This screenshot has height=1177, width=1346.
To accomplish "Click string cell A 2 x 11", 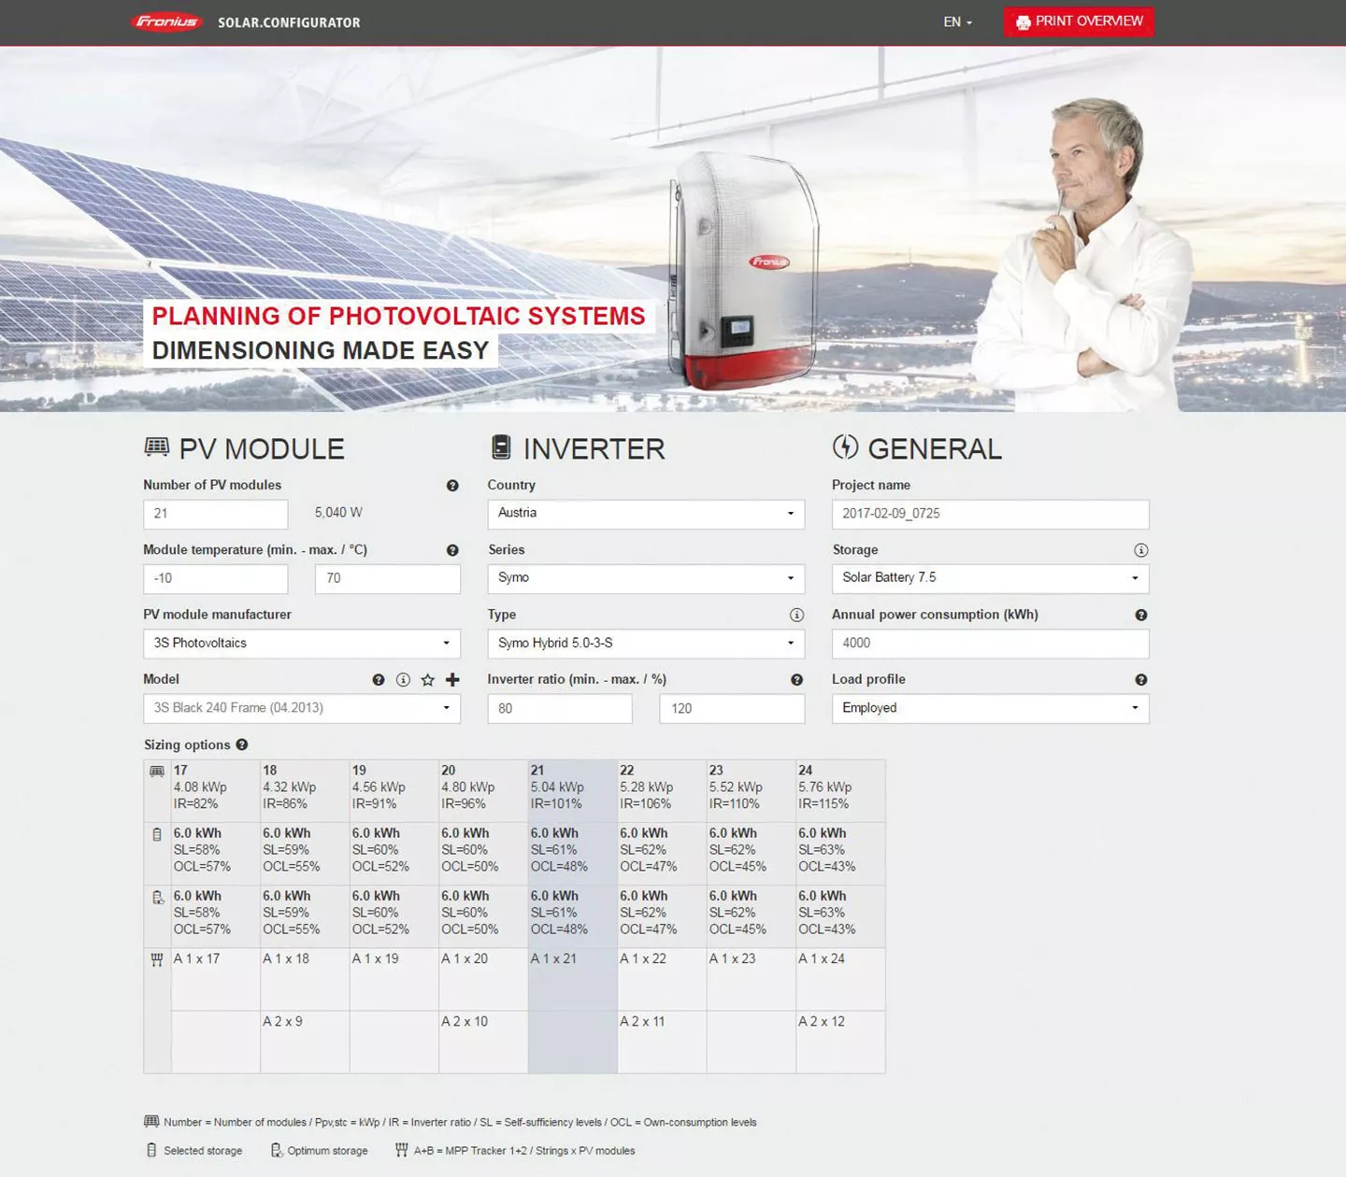I will [662, 1042].
